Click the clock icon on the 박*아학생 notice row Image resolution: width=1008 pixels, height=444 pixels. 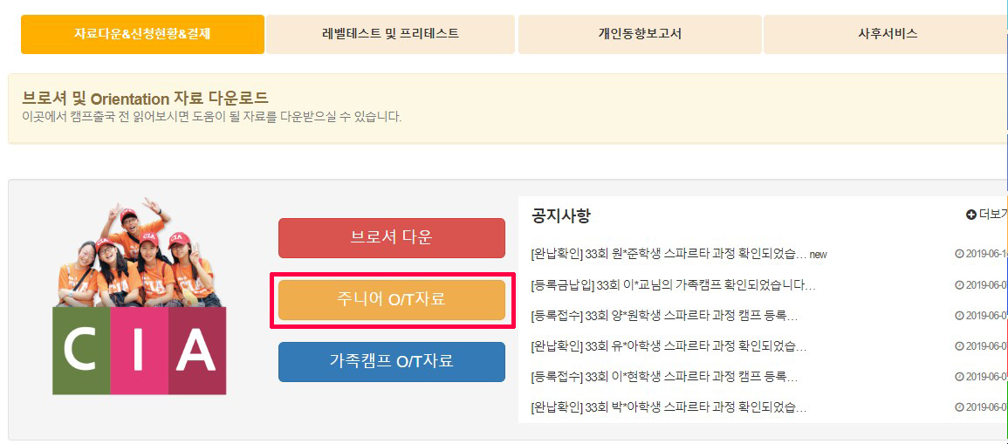[960, 406]
